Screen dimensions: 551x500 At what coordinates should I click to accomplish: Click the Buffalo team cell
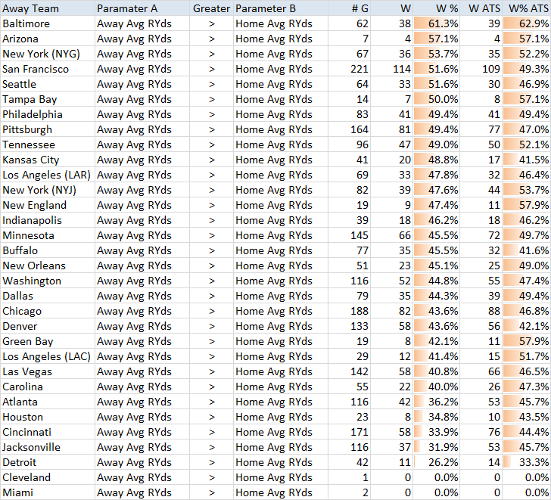[x=48, y=250]
